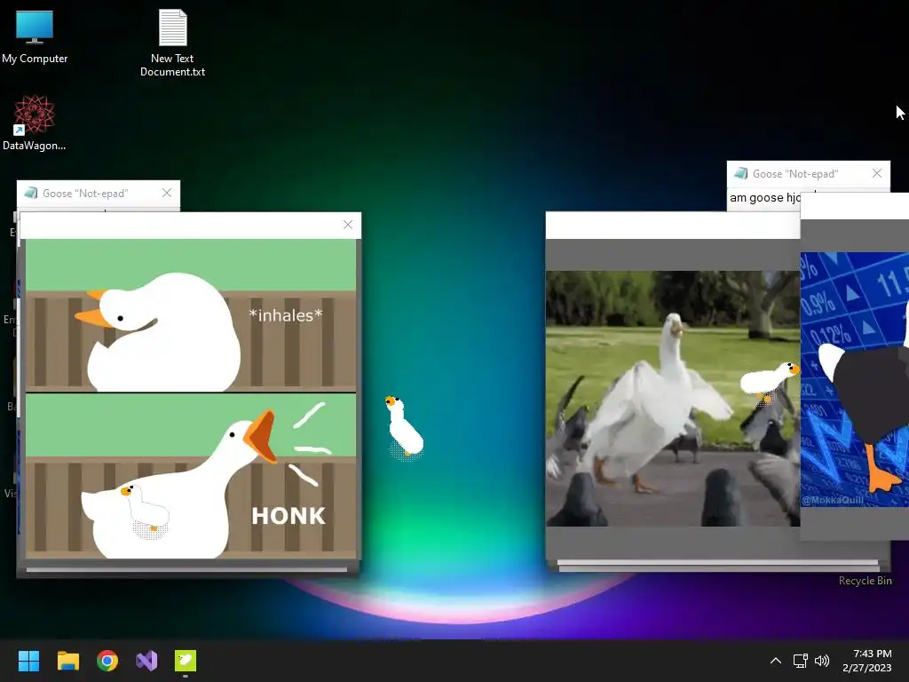
Task: Open the My Computer desktop icon
Action: click(x=35, y=37)
